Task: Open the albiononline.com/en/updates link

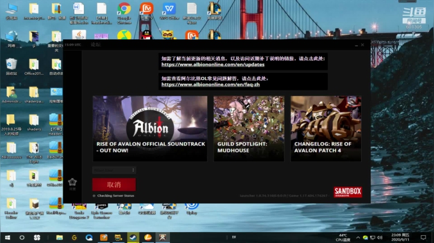Action: [x=213, y=64]
